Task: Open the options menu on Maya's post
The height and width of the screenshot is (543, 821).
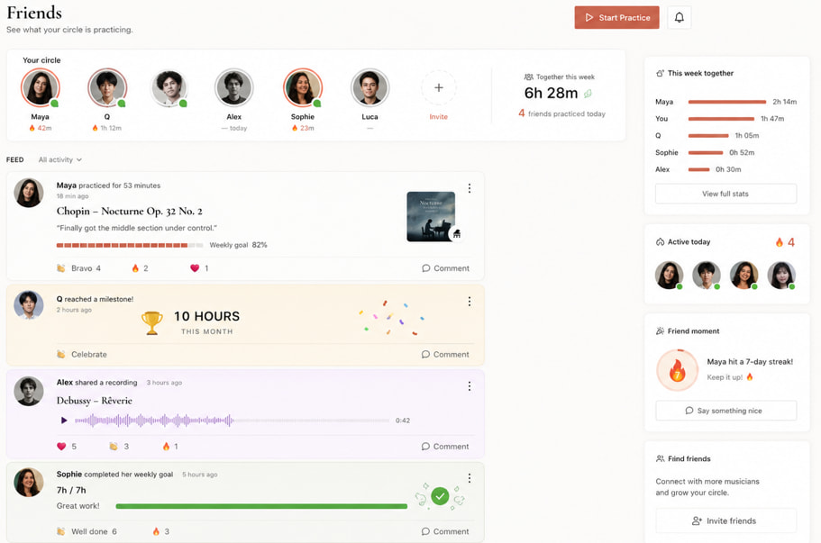Action: pos(470,188)
